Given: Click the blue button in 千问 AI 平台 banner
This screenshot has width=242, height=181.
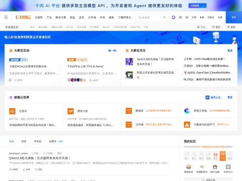Looking at the screenshot, I should click(x=198, y=6).
